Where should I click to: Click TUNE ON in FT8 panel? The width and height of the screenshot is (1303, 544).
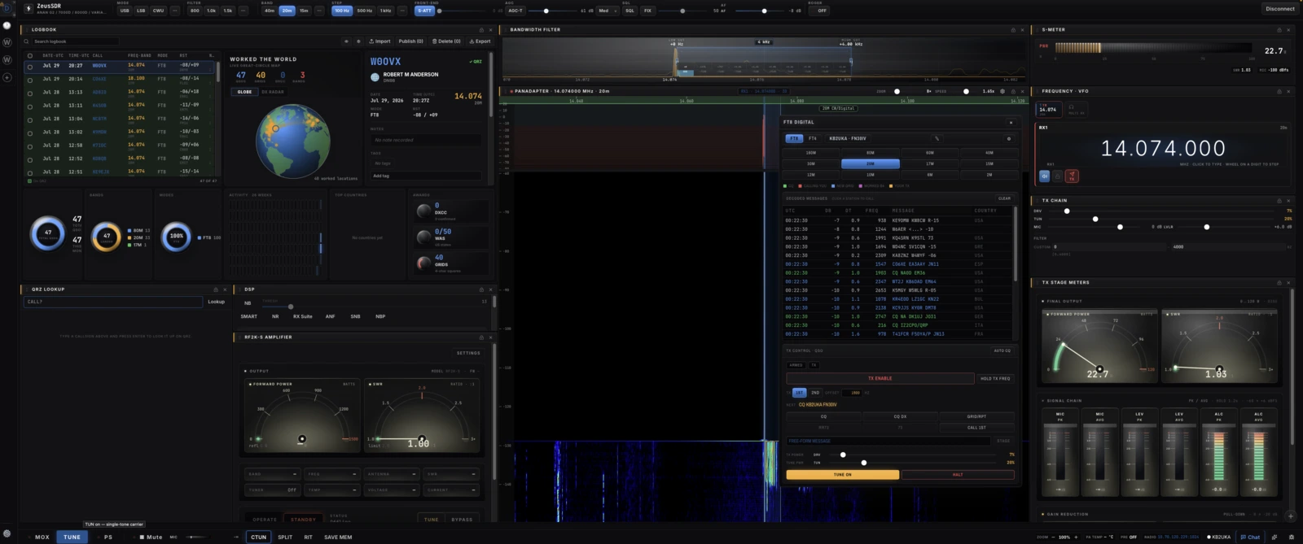843,474
